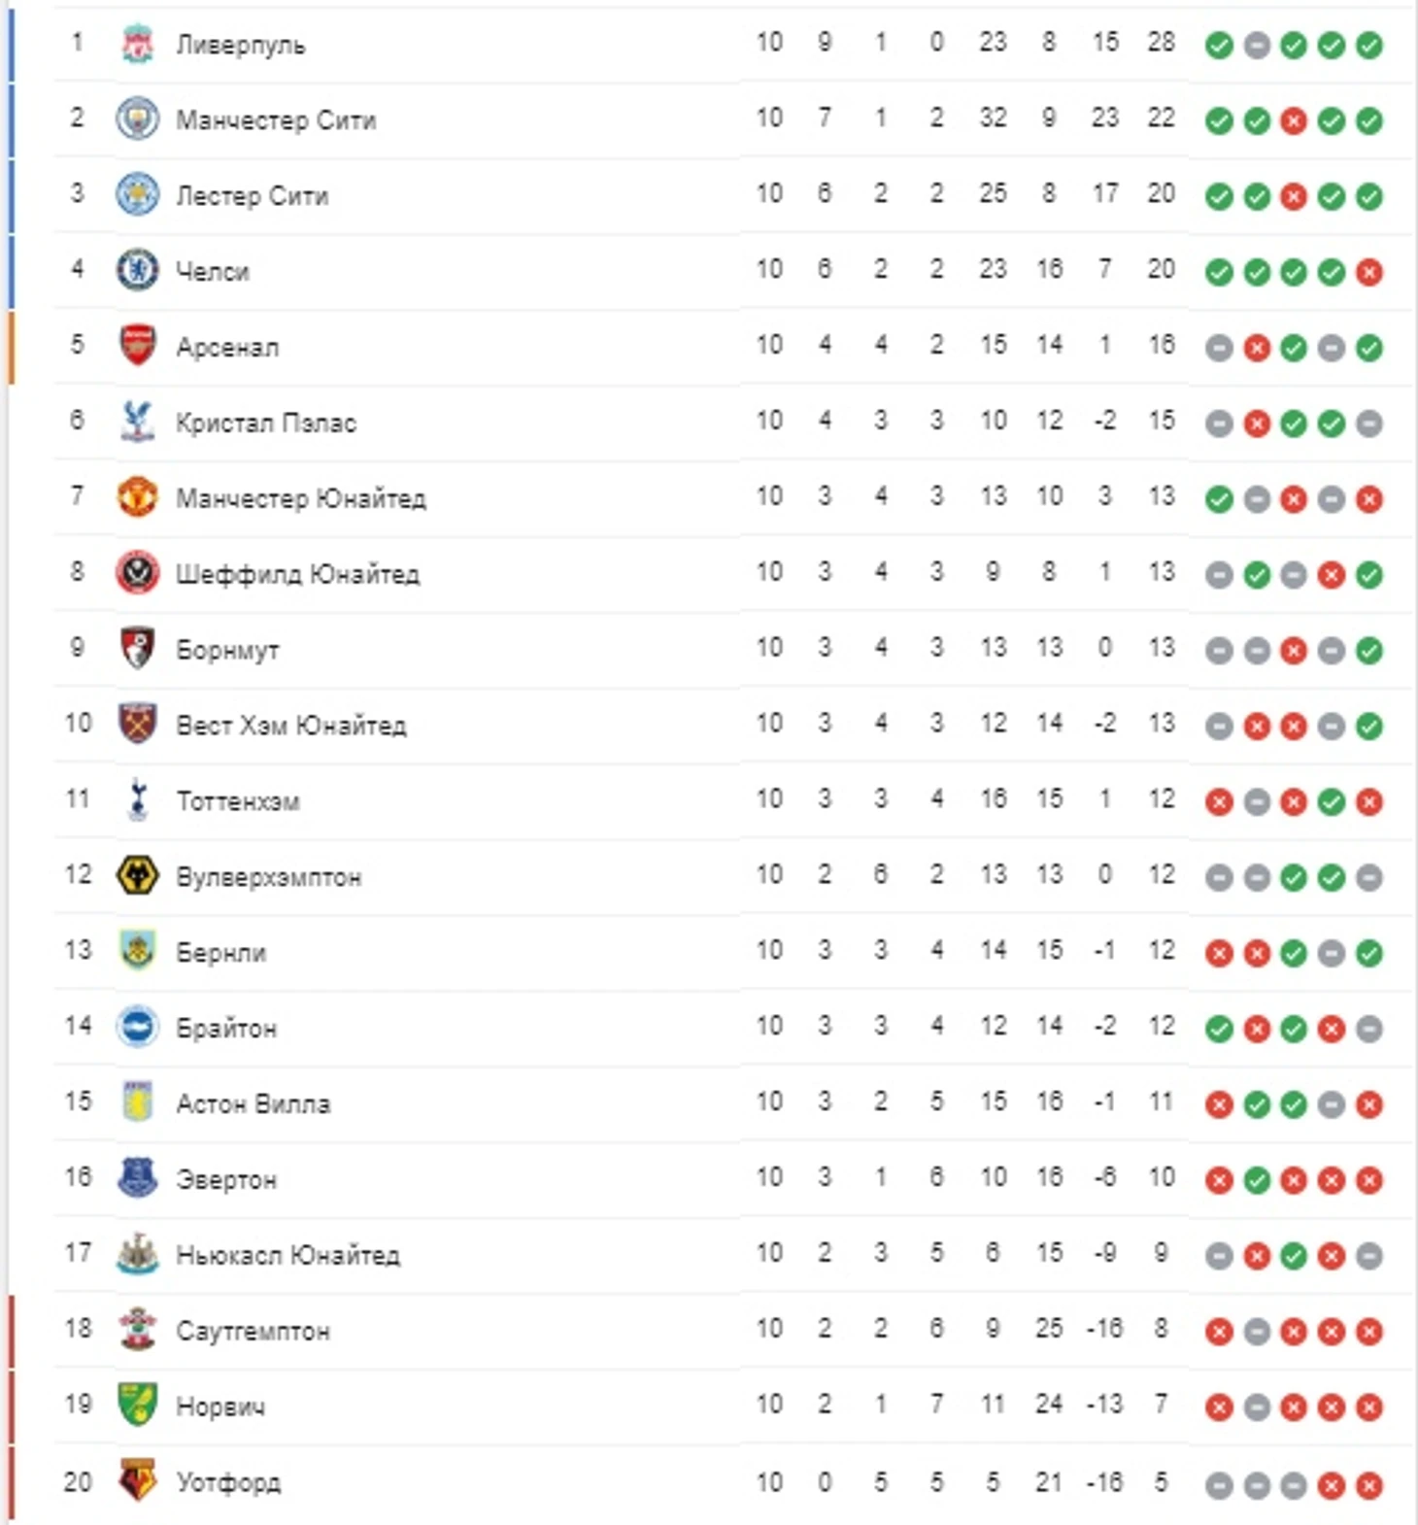
Task: Click the Arsenal club crest icon
Action: pyautogui.click(x=137, y=347)
